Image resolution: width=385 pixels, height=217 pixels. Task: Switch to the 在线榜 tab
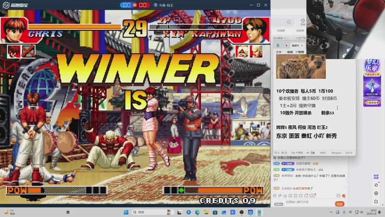tap(281, 31)
